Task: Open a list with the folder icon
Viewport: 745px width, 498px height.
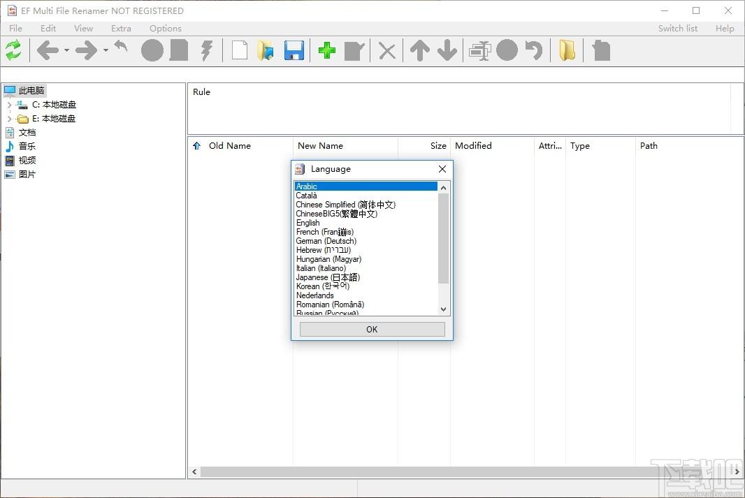Action: [266, 50]
